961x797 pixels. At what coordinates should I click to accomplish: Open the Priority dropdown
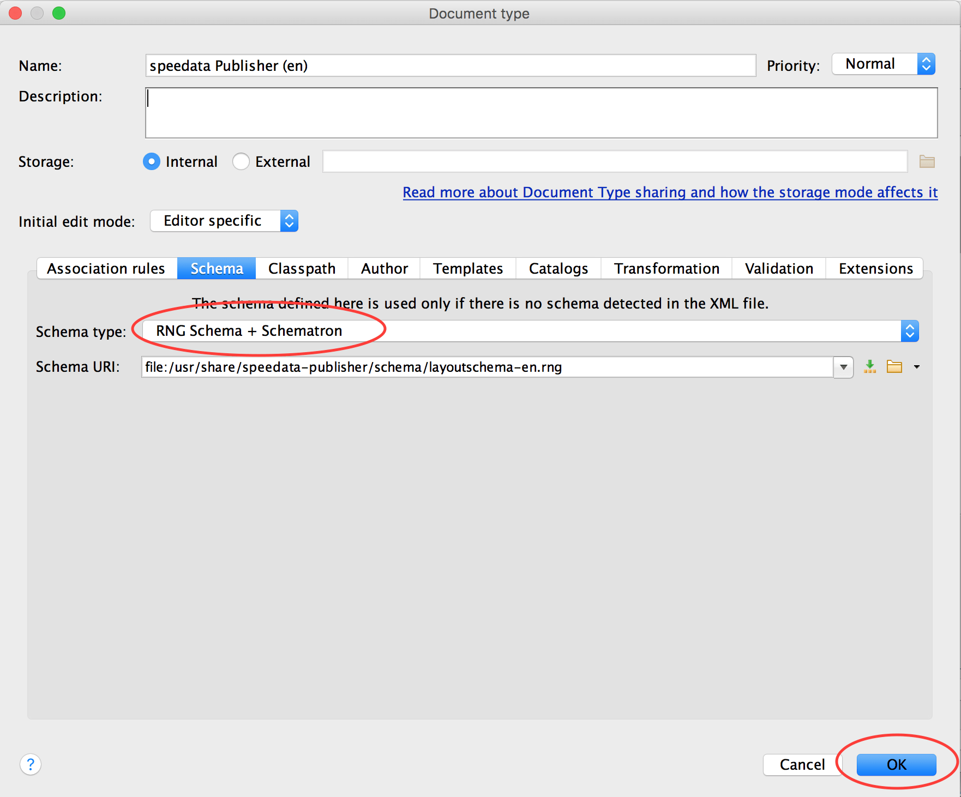884,64
